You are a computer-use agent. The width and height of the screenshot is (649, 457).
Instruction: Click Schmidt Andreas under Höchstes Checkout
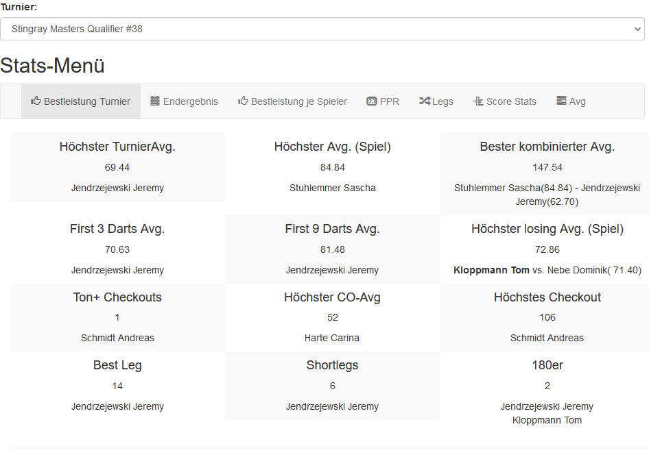[x=547, y=338]
